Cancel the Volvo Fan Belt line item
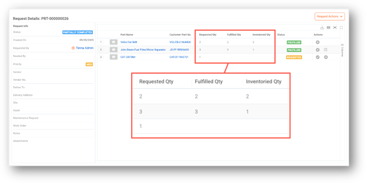This screenshot has height=183, width=366. click(x=318, y=42)
